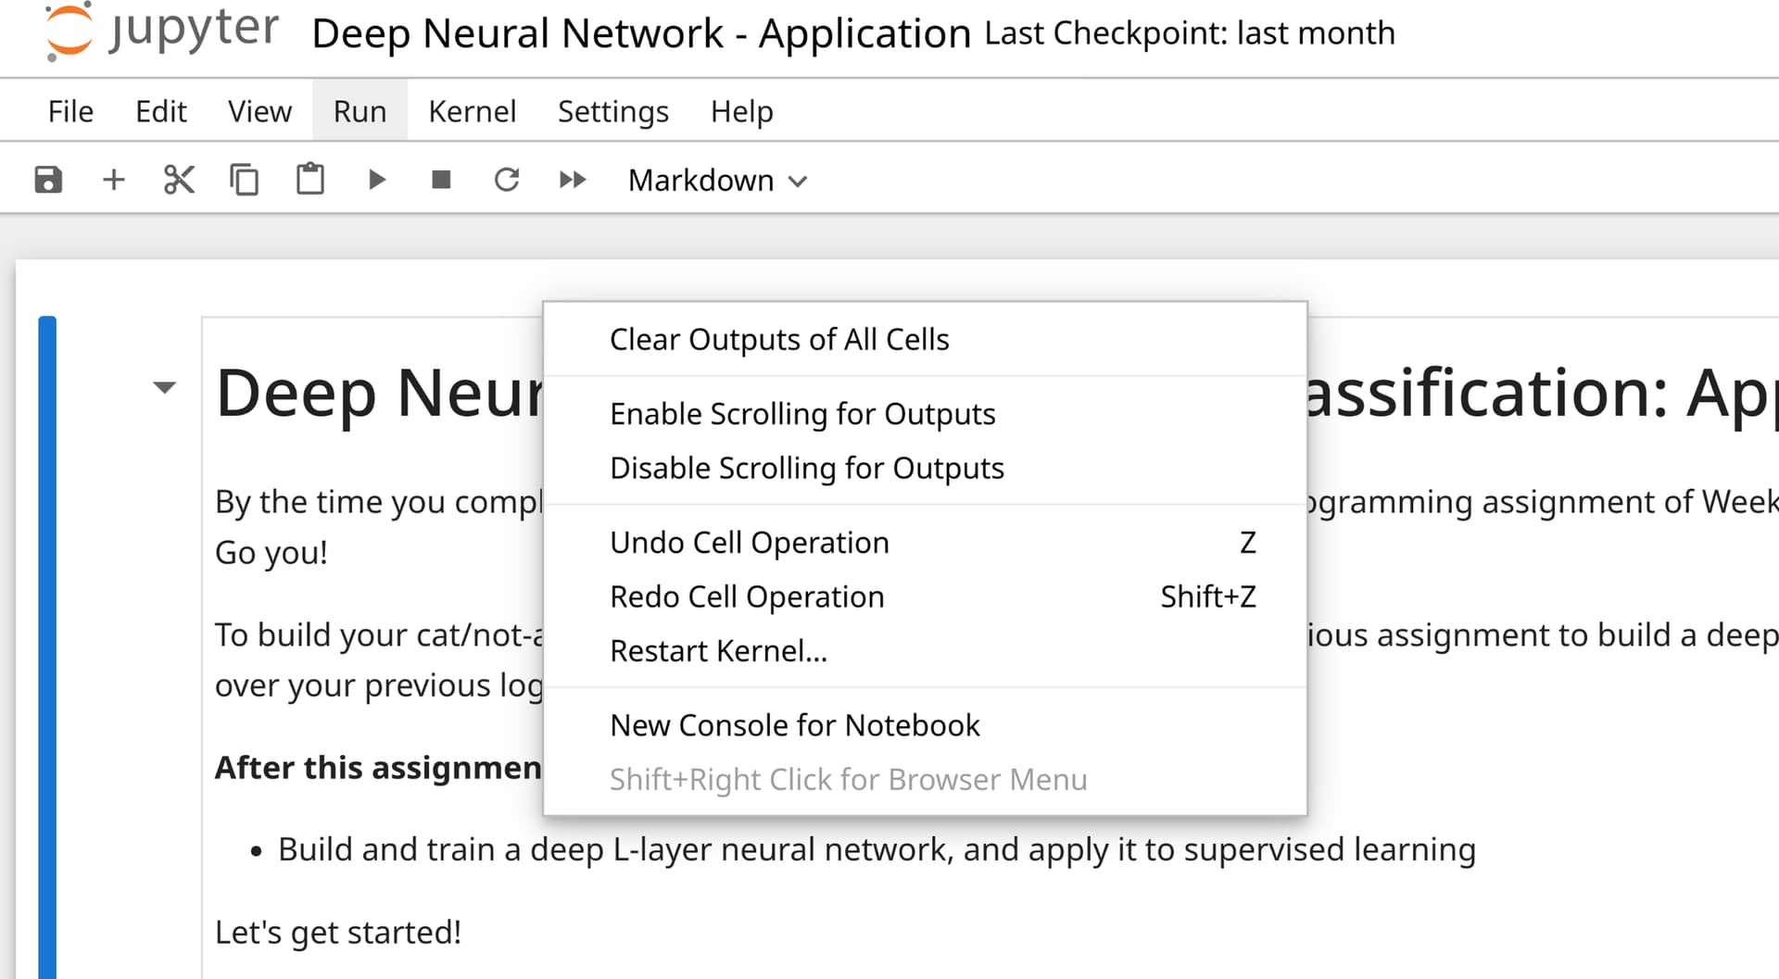Disable Scrolling for Outputs

point(806,468)
